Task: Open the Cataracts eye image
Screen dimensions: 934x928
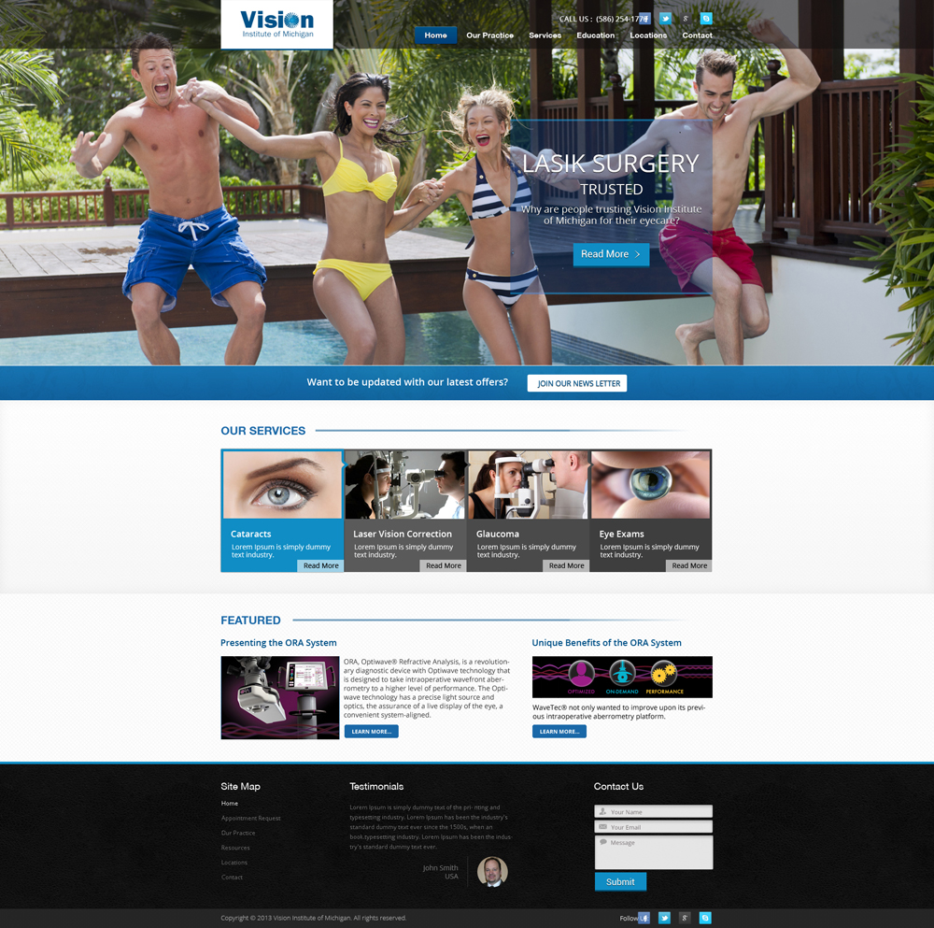Action: [282, 485]
